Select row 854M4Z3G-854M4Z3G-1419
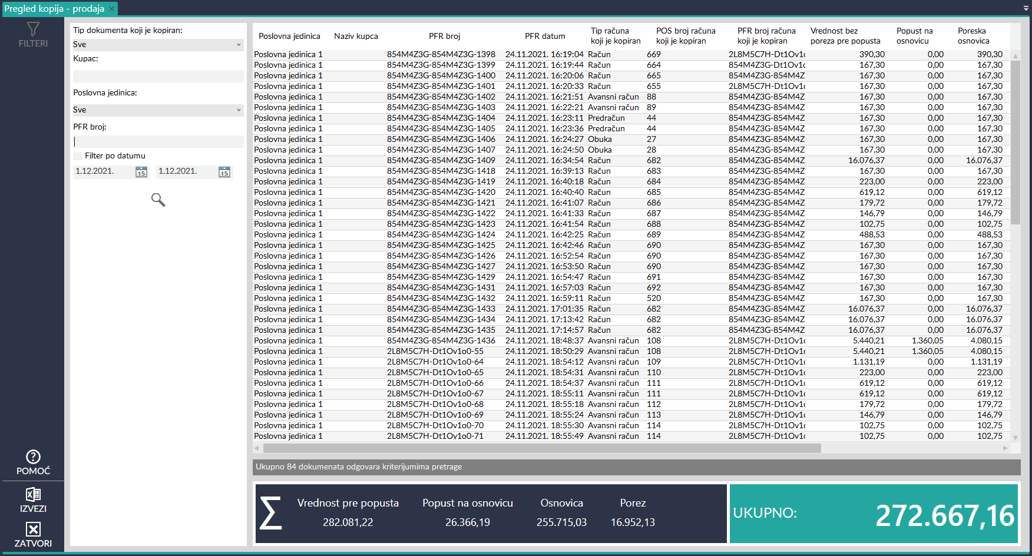Image resolution: width=1032 pixels, height=556 pixels. tap(631, 182)
